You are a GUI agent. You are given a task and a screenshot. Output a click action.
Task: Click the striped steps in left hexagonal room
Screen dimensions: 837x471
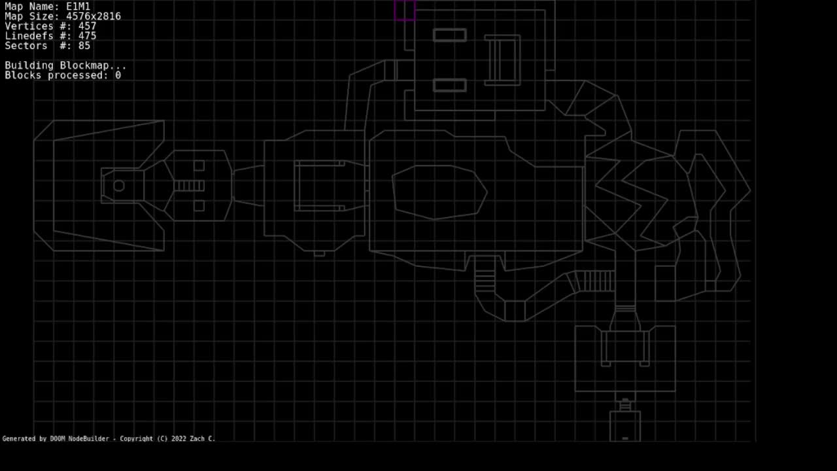tap(189, 186)
